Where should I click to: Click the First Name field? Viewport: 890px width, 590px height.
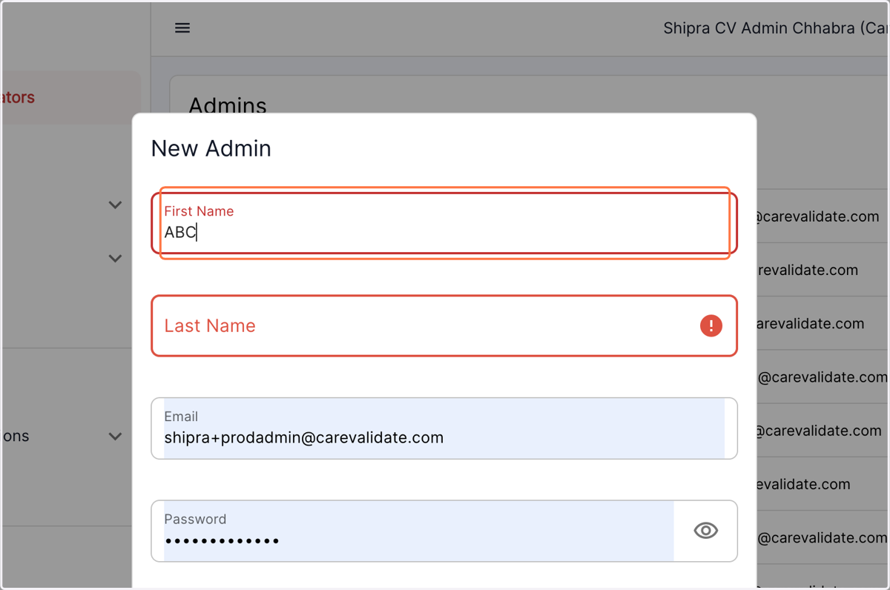click(444, 223)
